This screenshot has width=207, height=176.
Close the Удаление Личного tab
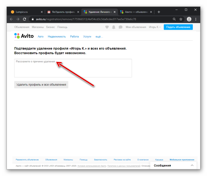(x=115, y=12)
